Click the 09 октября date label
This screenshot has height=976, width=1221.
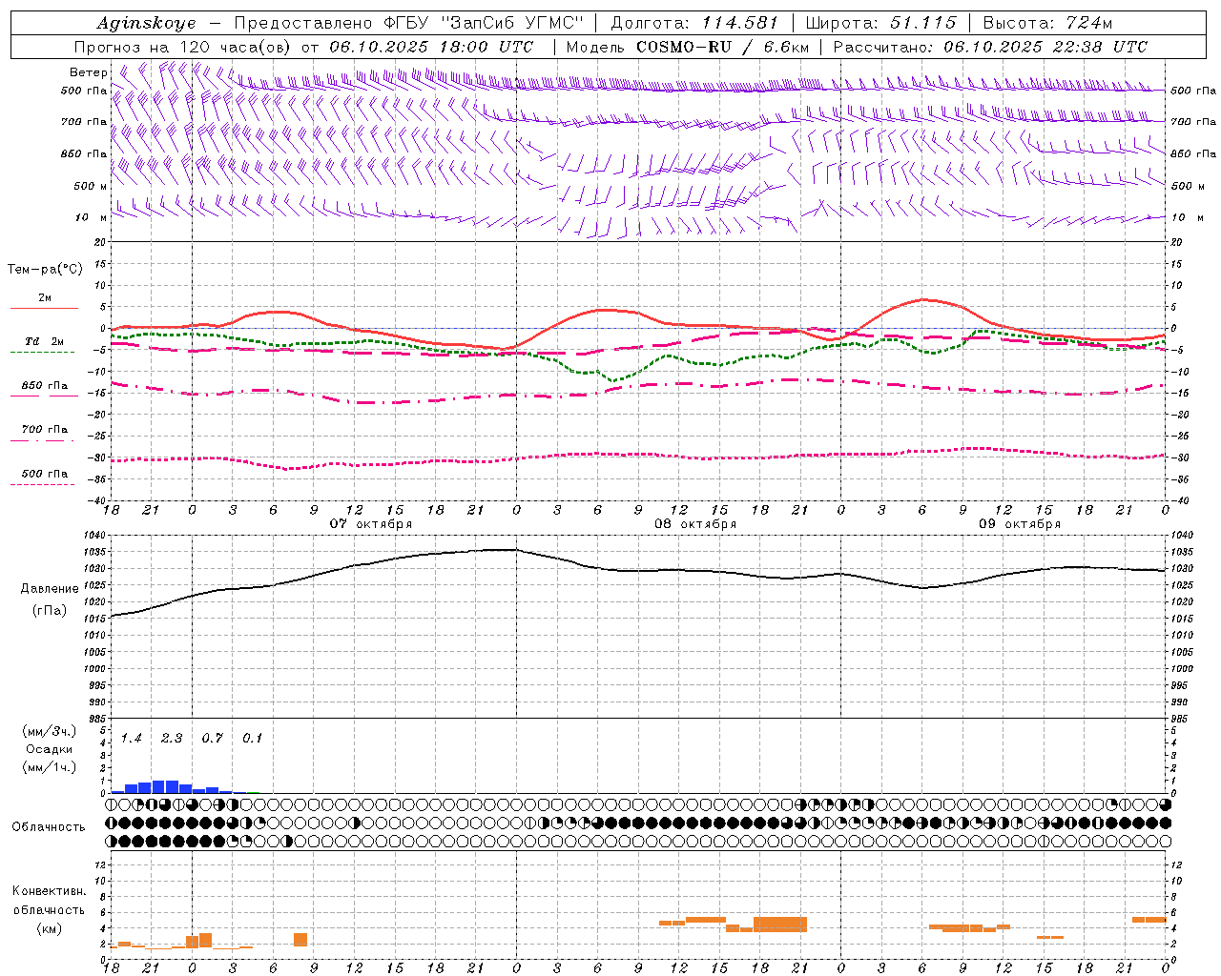(1020, 524)
